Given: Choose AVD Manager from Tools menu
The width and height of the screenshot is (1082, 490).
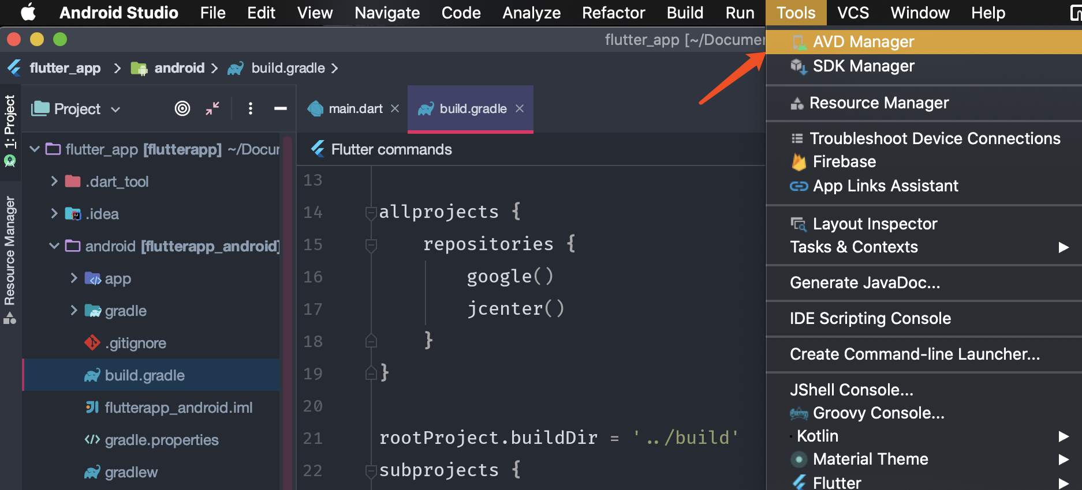Looking at the screenshot, I should (924, 42).
